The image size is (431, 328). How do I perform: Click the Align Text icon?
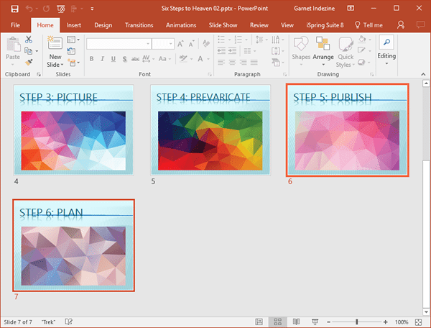point(276,51)
